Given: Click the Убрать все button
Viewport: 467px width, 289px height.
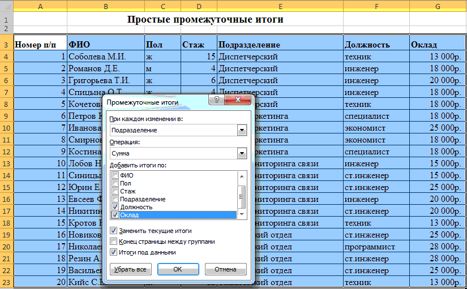Looking at the screenshot, I should point(130,269).
